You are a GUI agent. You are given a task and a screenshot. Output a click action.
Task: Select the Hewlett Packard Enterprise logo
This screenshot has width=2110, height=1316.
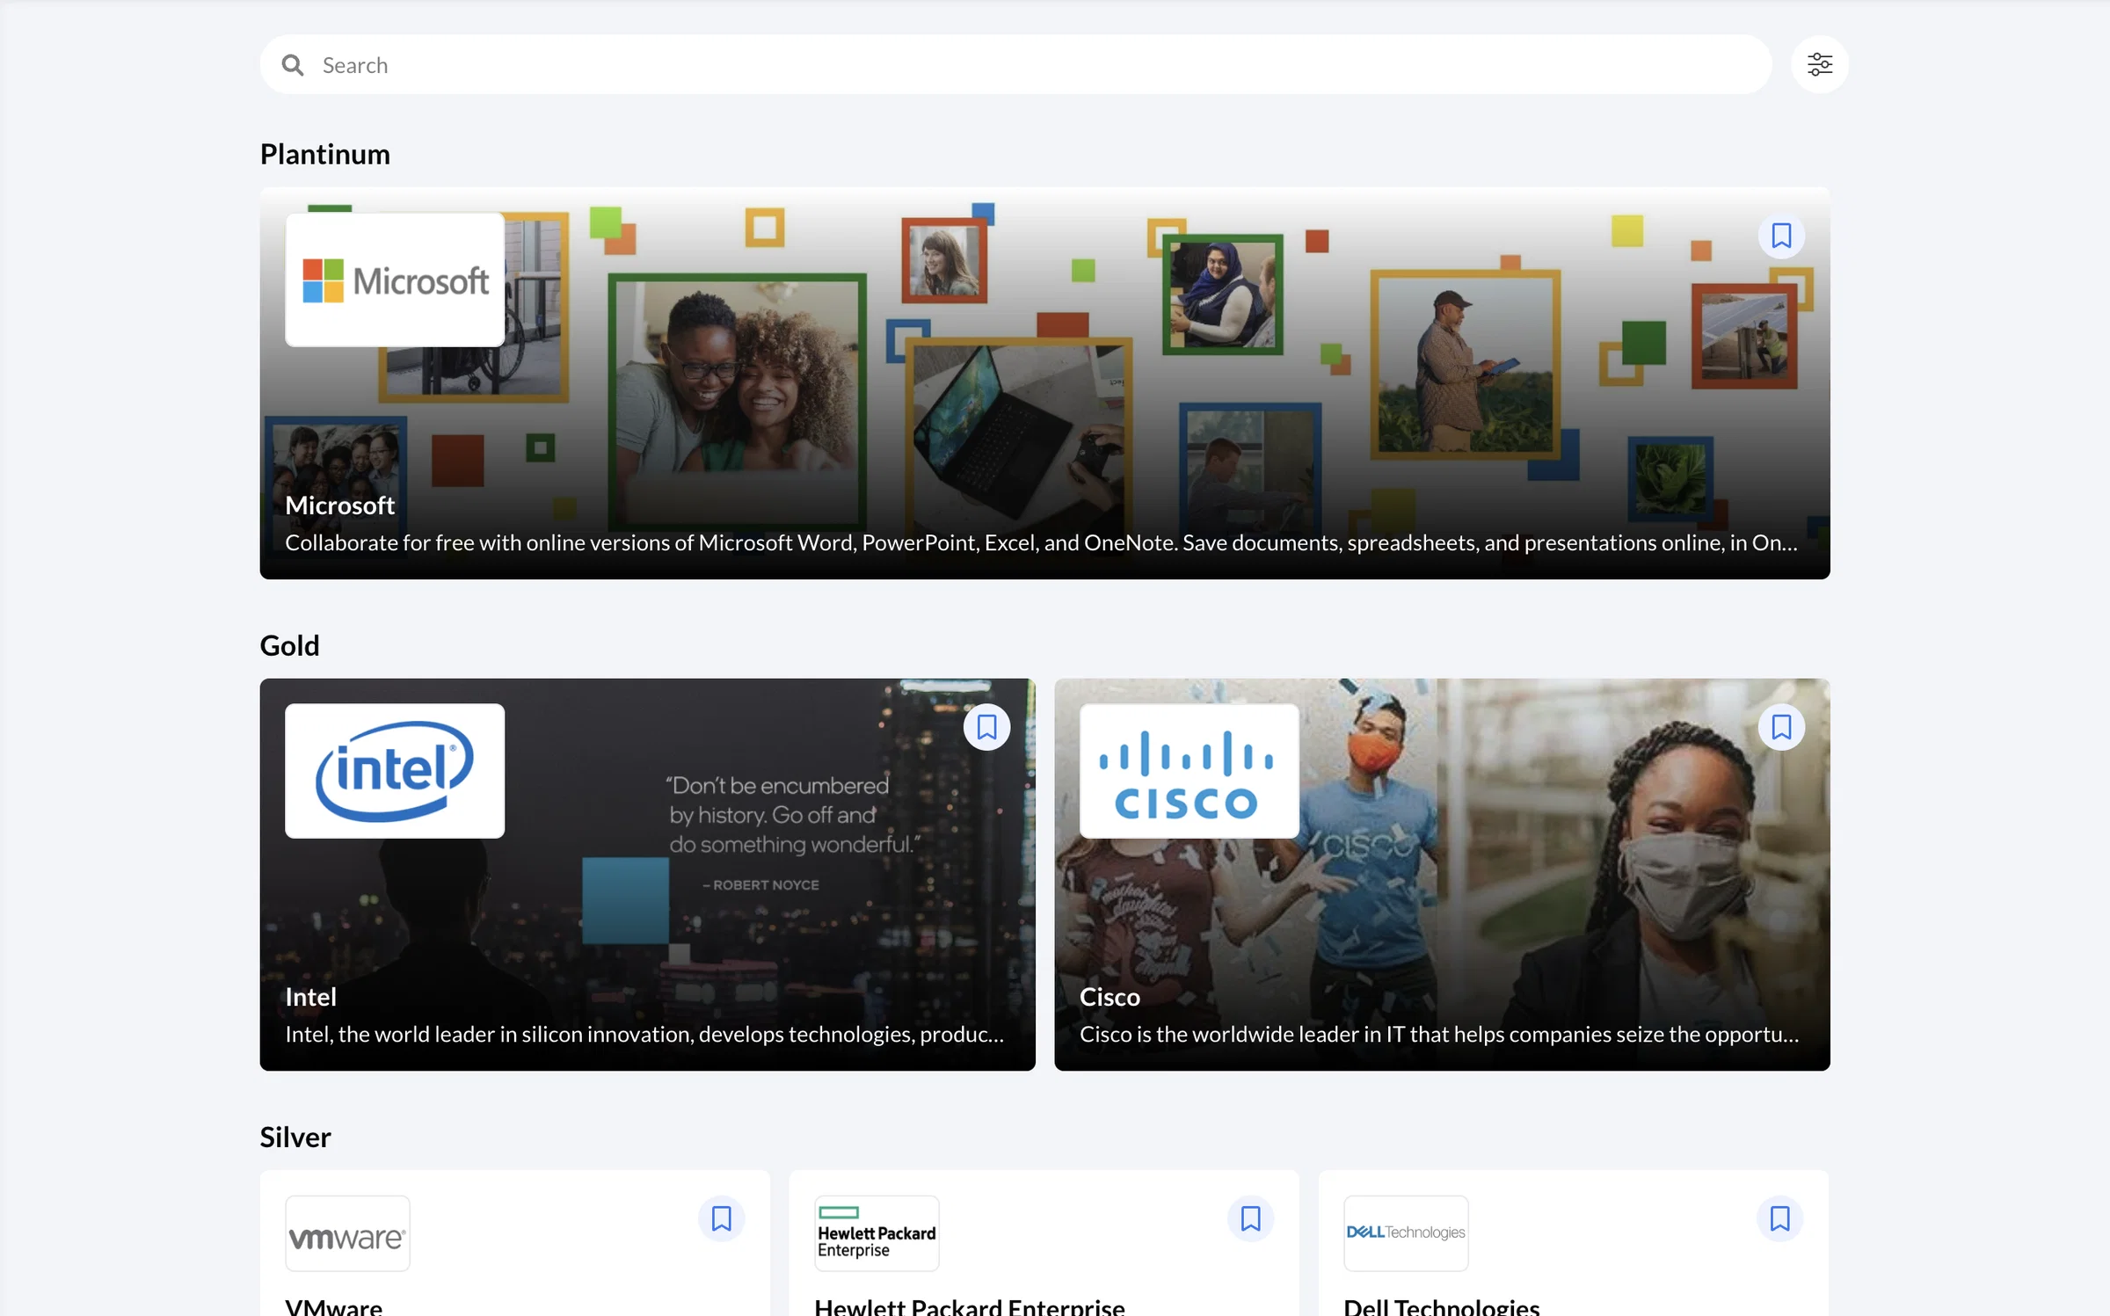click(x=877, y=1233)
